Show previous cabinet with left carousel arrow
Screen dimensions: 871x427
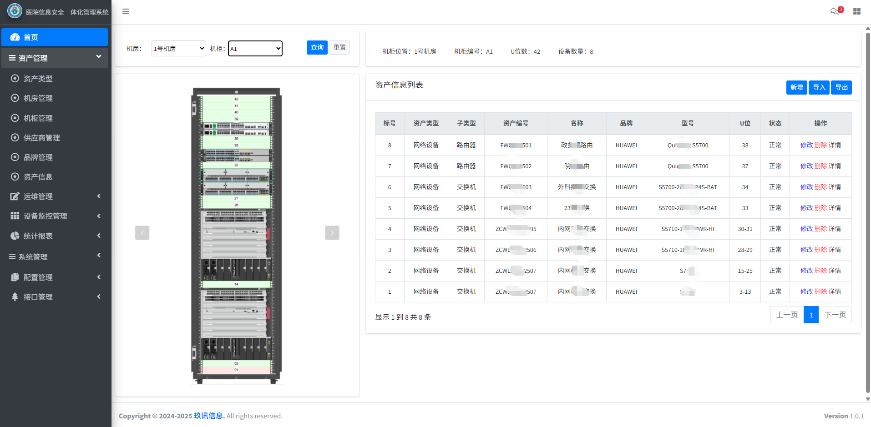[x=142, y=233]
